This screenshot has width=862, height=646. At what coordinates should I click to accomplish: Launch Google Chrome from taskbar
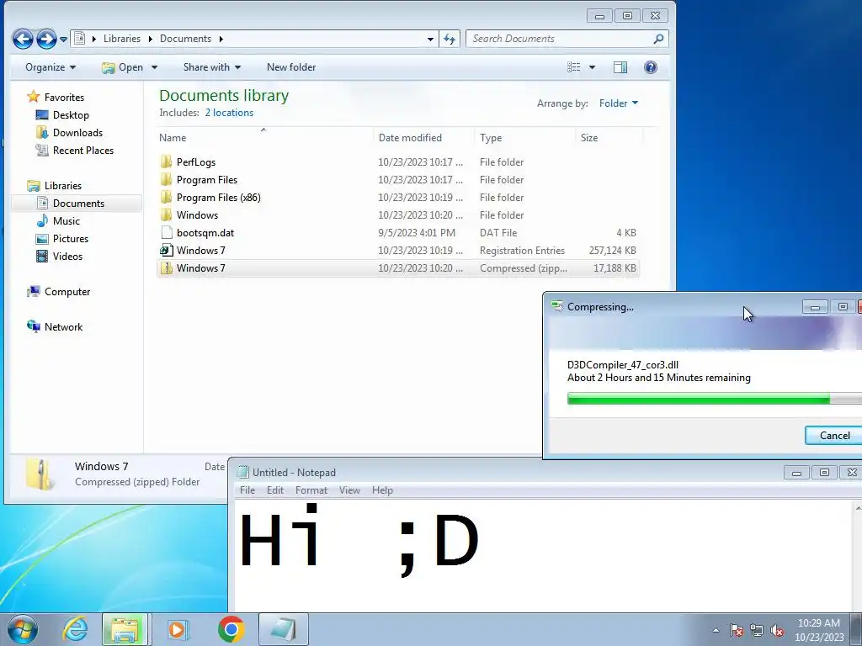(x=231, y=629)
